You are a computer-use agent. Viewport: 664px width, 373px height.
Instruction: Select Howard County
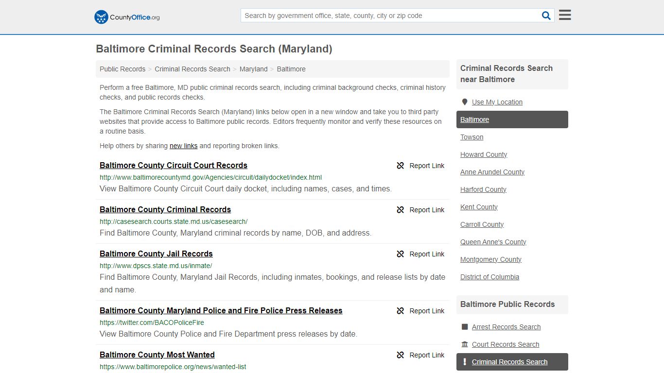point(484,154)
